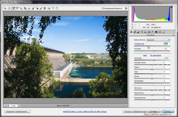The height and width of the screenshot is (117, 178).
Task: Select the Straighten tool
Action: click(x=29, y=8)
